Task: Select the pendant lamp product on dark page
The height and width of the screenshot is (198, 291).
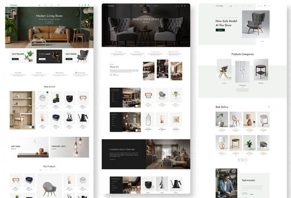Action: (162, 184)
